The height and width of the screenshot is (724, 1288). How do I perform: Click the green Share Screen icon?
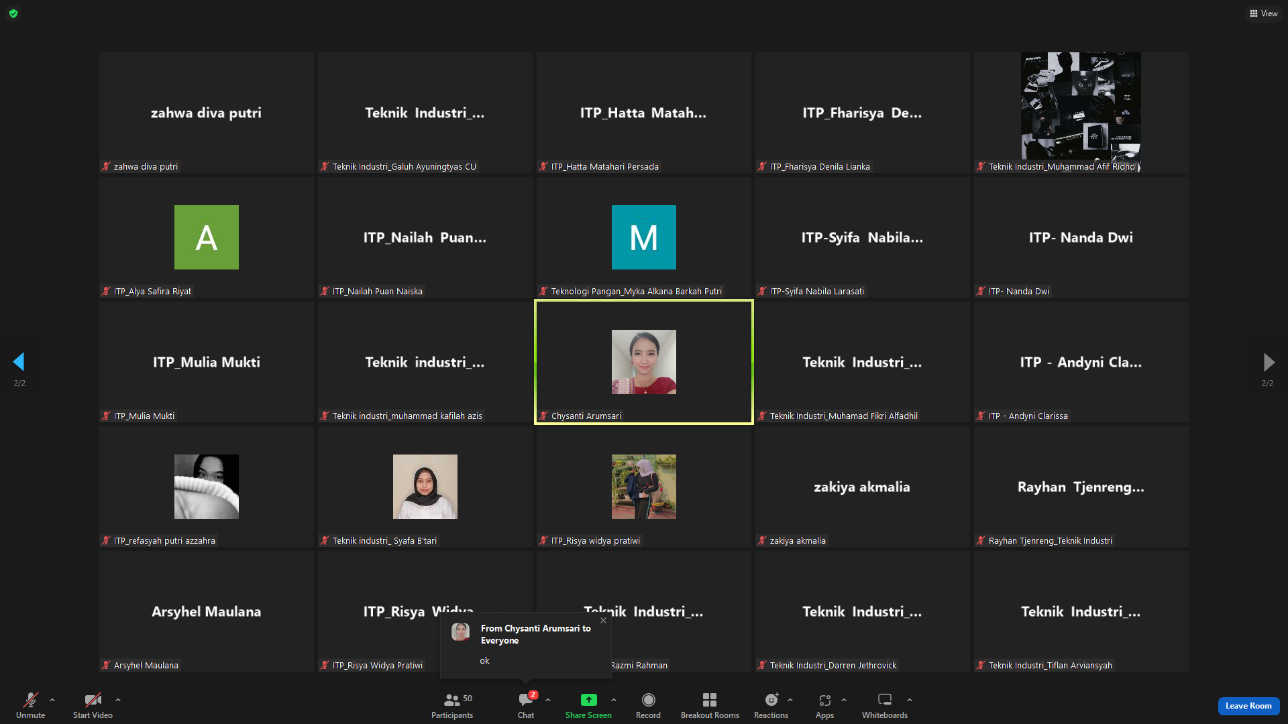588,700
